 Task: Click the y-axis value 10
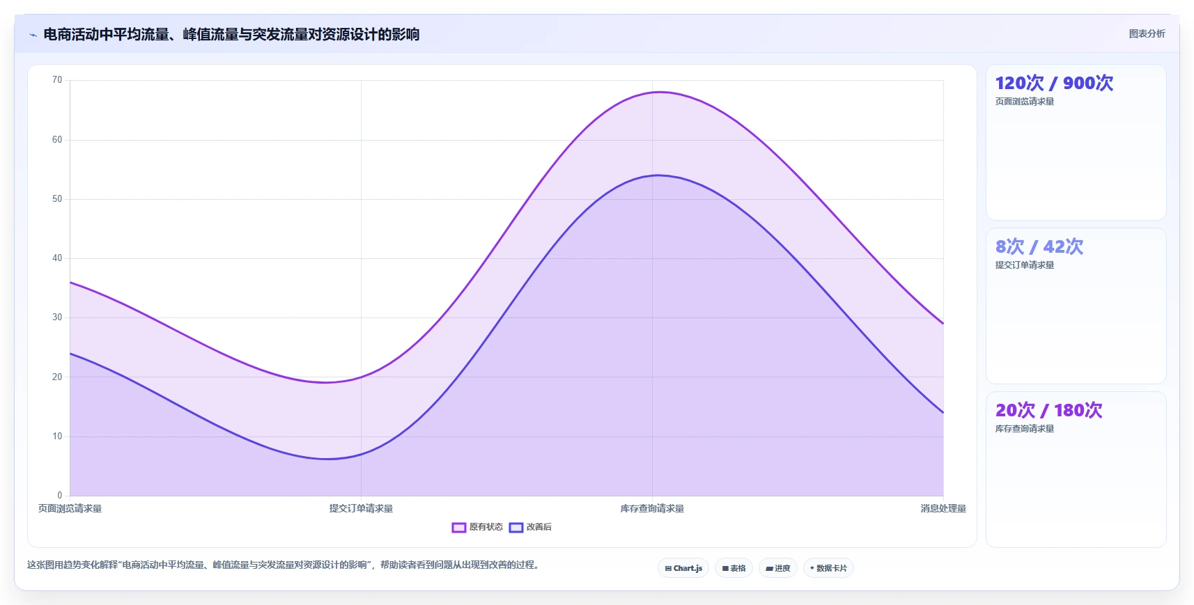(x=57, y=437)
